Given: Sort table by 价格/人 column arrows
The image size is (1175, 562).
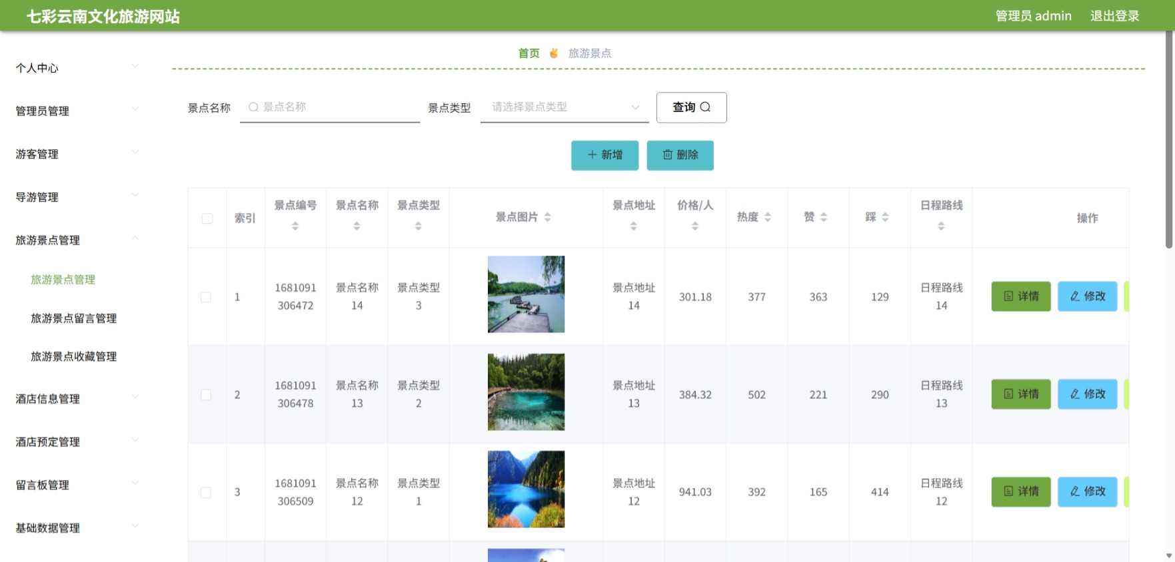Looking at the screenshot, I should click(x=695, y=226).
